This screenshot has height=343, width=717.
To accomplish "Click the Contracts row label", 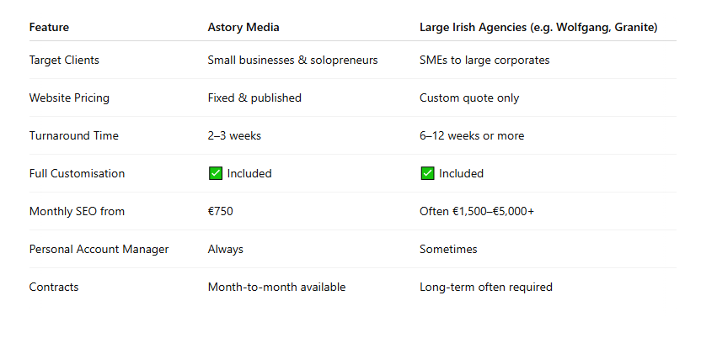I will (x=54, y=288).
